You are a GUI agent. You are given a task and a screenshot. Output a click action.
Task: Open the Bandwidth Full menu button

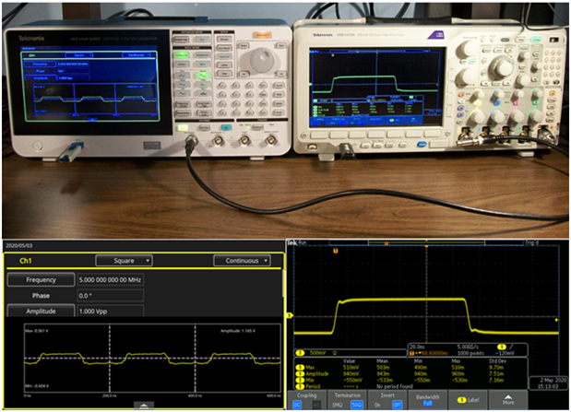(427, 400)
